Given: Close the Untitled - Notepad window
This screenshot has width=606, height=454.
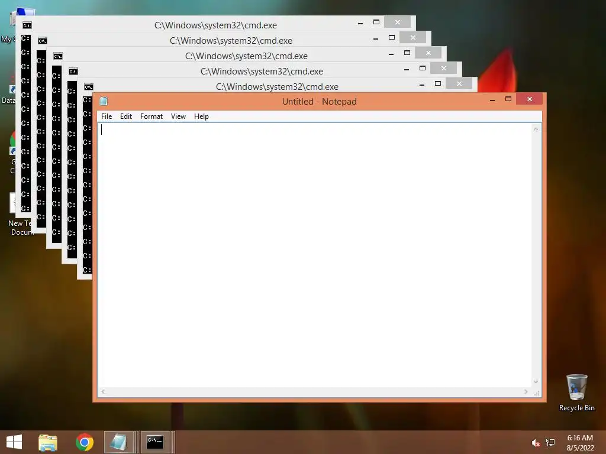Looking at the screenshot, I should [530, 99].
